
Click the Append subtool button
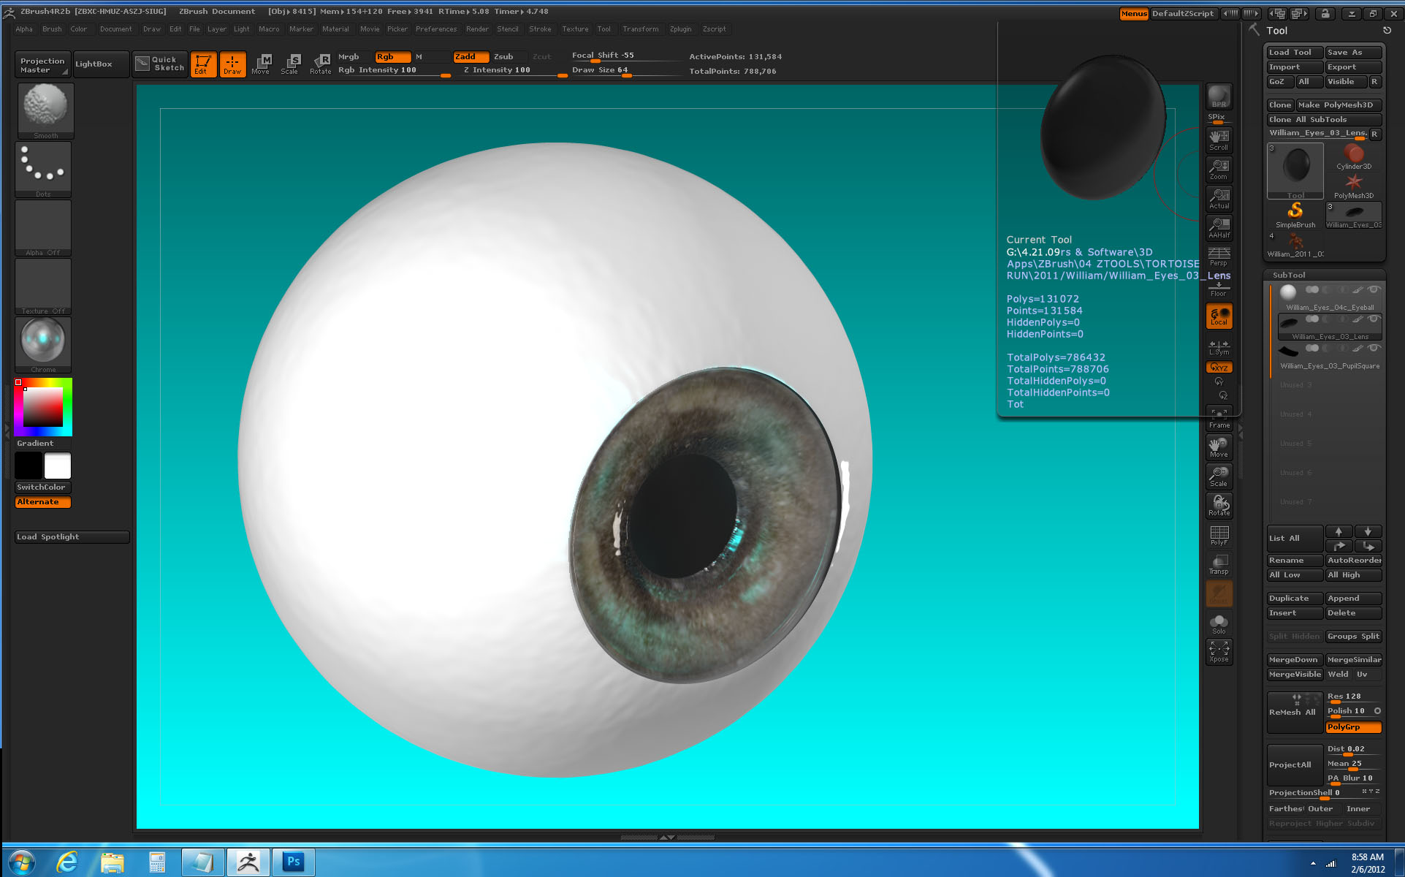(x=1352, y=599)
